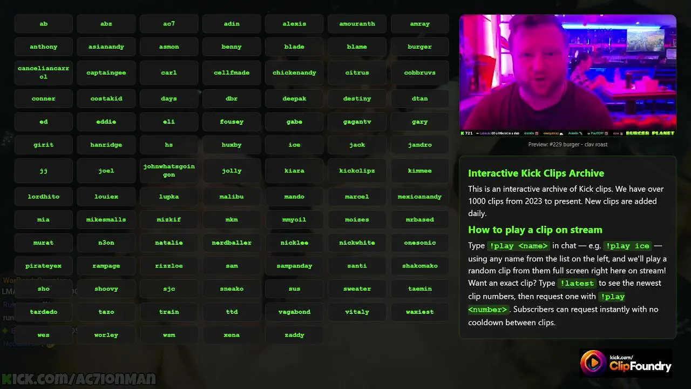The image size is (691, 389).
Task: Select the "kickclipz" name tile
Action: tap(357, 171)
